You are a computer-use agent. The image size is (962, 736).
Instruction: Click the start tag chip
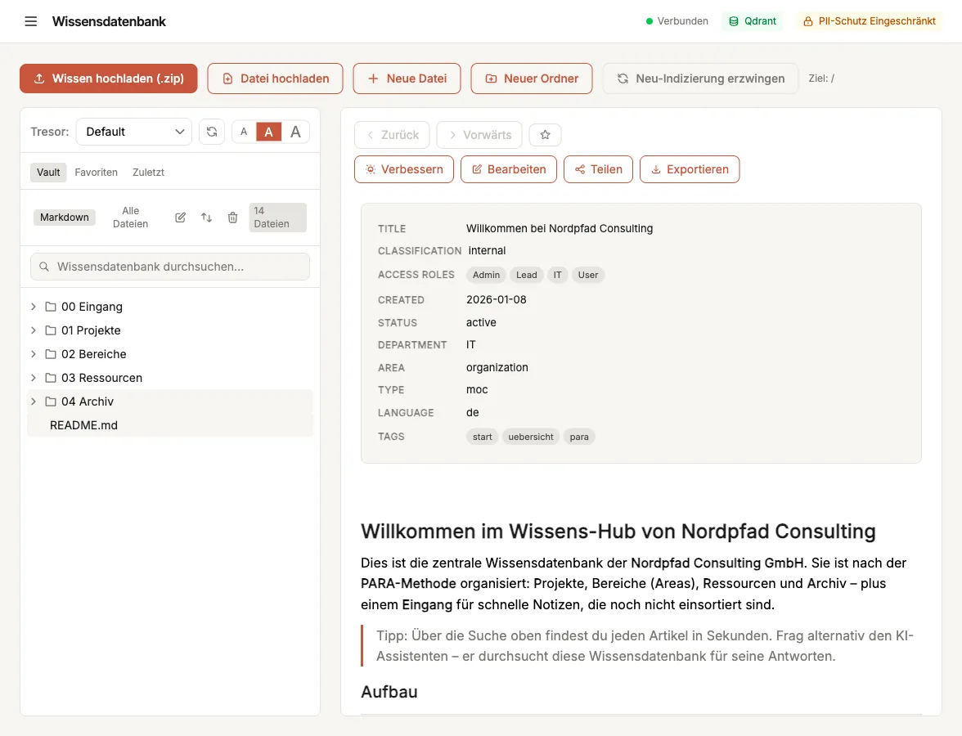pos(483,438)
